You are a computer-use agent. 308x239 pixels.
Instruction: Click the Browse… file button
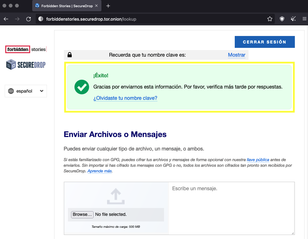82,215
